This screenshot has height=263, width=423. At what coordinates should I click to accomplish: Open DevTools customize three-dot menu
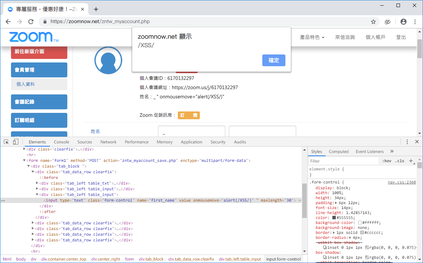tap(407, 142)
